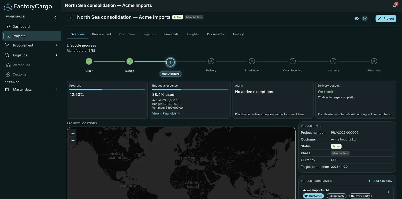Click customer value Acme Imports Ltd
The image size is (402, 199).
344,139
